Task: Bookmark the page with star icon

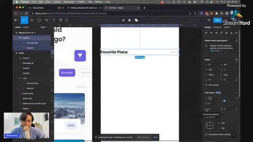Action: click(x=195, y=13)
